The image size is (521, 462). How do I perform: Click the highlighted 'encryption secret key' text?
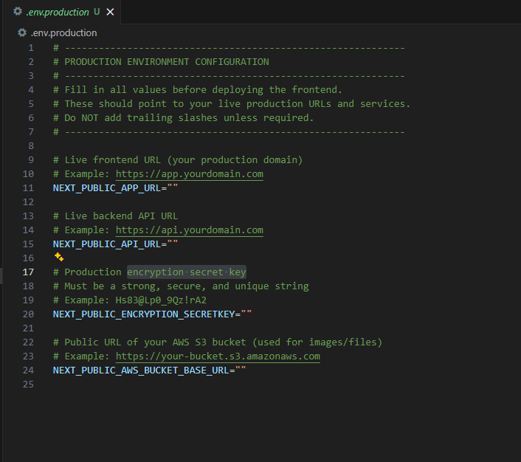[187, 272]
